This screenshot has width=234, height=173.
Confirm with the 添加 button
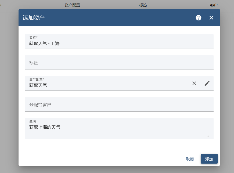point(209,159)
